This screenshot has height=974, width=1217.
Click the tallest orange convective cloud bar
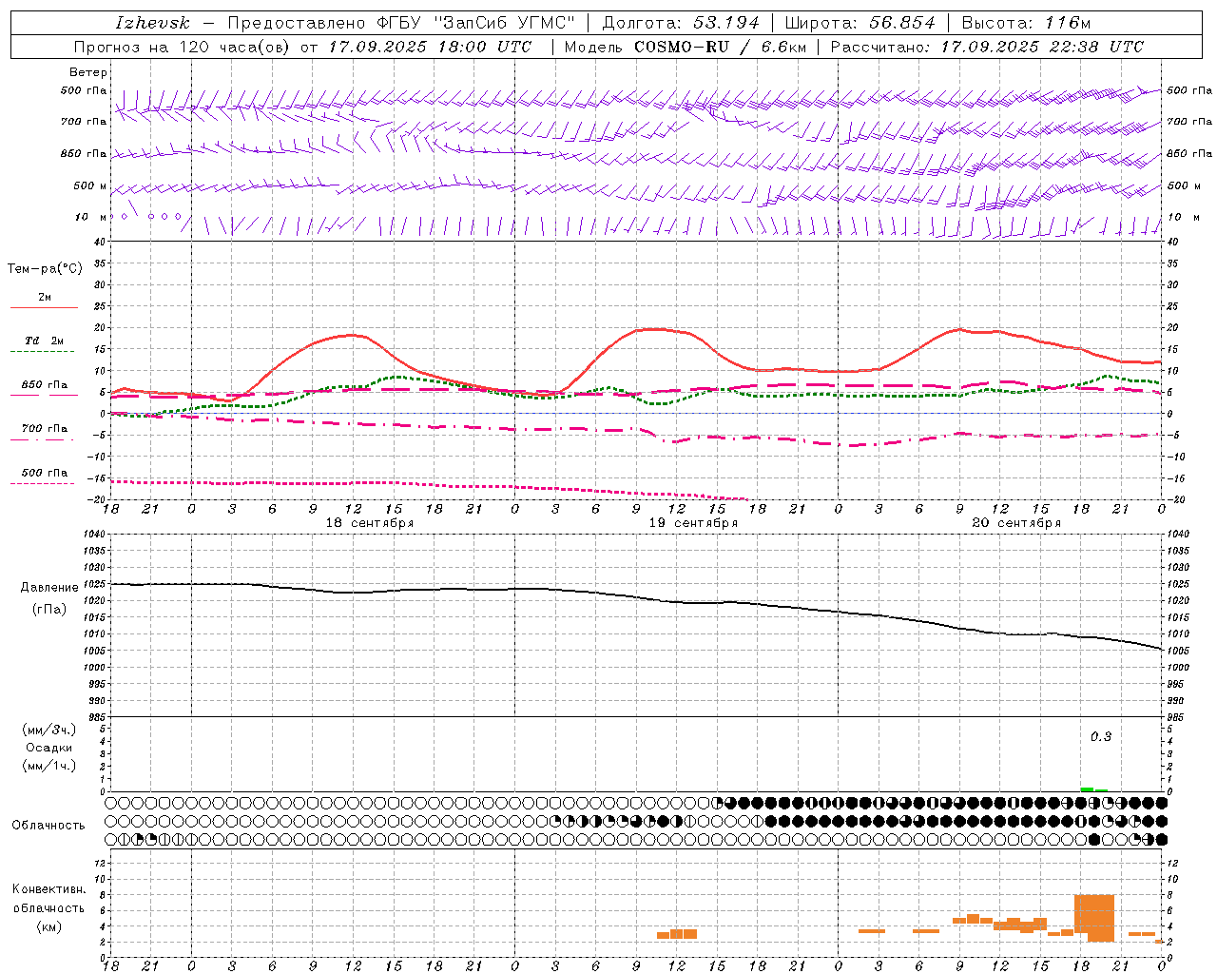(1093, 918)
